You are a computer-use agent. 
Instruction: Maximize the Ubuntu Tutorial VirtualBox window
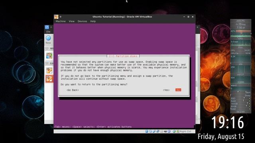(x=188, y=17)
